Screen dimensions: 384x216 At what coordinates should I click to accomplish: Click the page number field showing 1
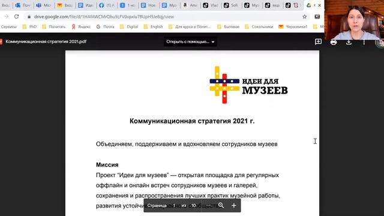click(174, 205)
